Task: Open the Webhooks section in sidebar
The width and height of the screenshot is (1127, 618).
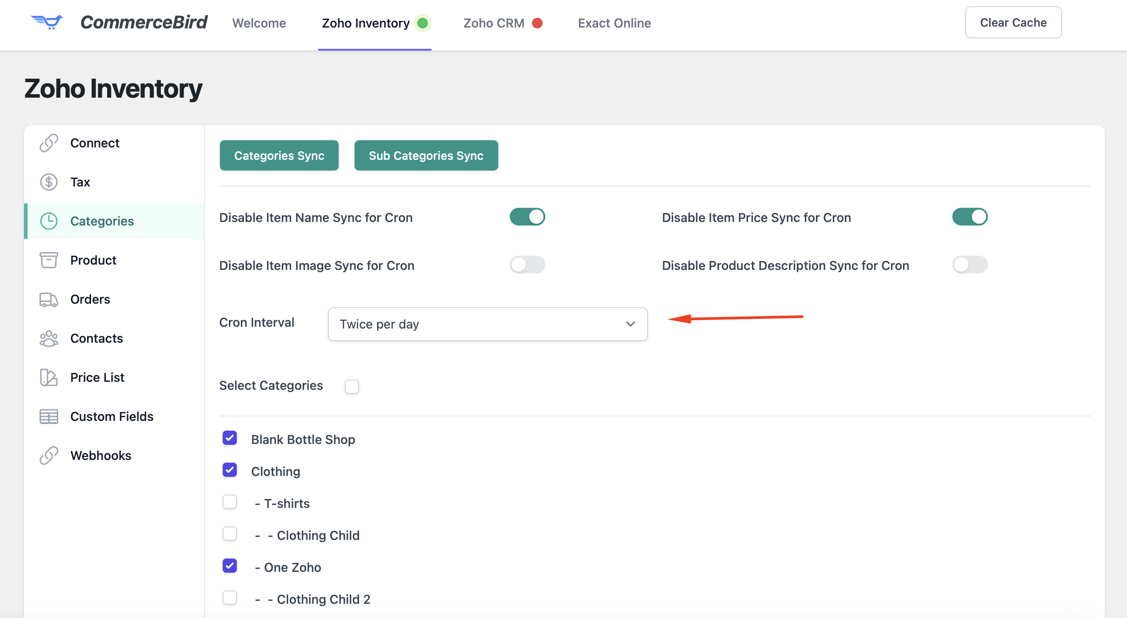Action: [x=114, y=456]
